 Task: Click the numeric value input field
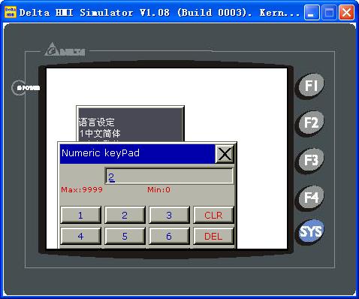click(x=169, y=176)
